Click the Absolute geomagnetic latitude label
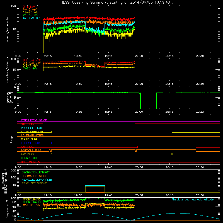 point(193,200)
